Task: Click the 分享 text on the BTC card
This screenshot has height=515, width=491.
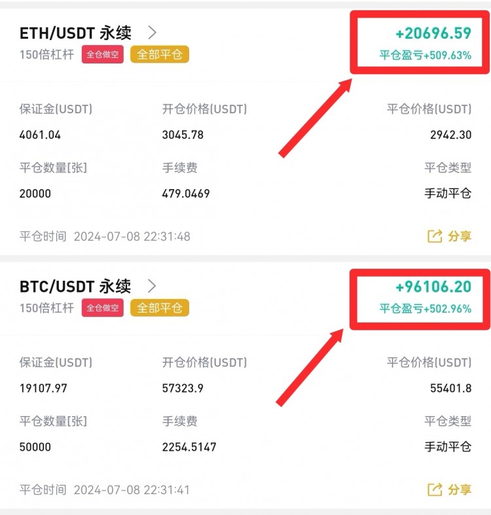Action: coord(460,489)
